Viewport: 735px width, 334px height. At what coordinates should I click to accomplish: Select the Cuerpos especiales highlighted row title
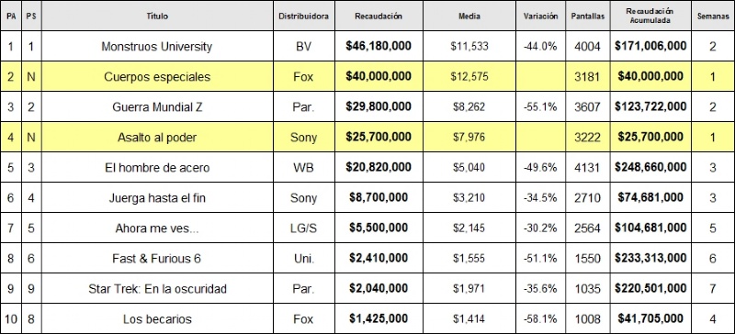[157, 77]
